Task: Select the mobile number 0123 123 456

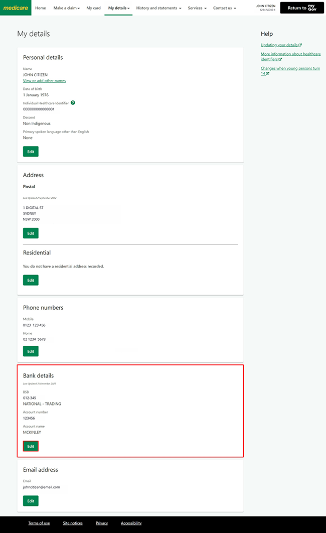Action: click(x=34, y=325)
